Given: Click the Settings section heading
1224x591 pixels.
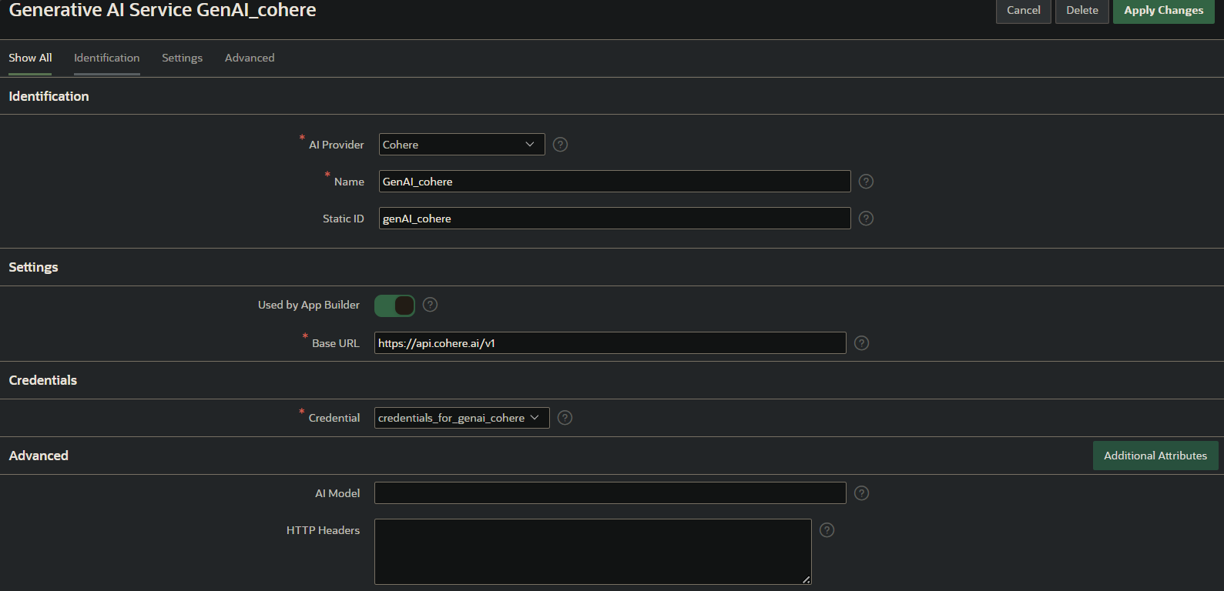Looking at the screenshot, I should [x=34, y=267].
